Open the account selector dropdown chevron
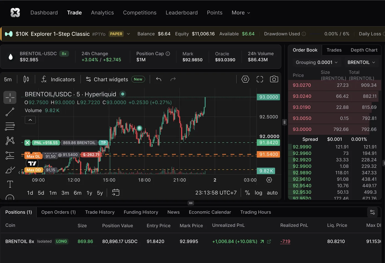Screen dimensions: 385x263 coord(128,34)
